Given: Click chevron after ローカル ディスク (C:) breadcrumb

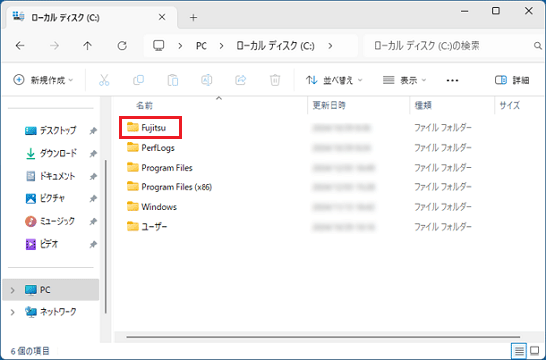Looking at the screenshot, I should [x=330, y=46].
